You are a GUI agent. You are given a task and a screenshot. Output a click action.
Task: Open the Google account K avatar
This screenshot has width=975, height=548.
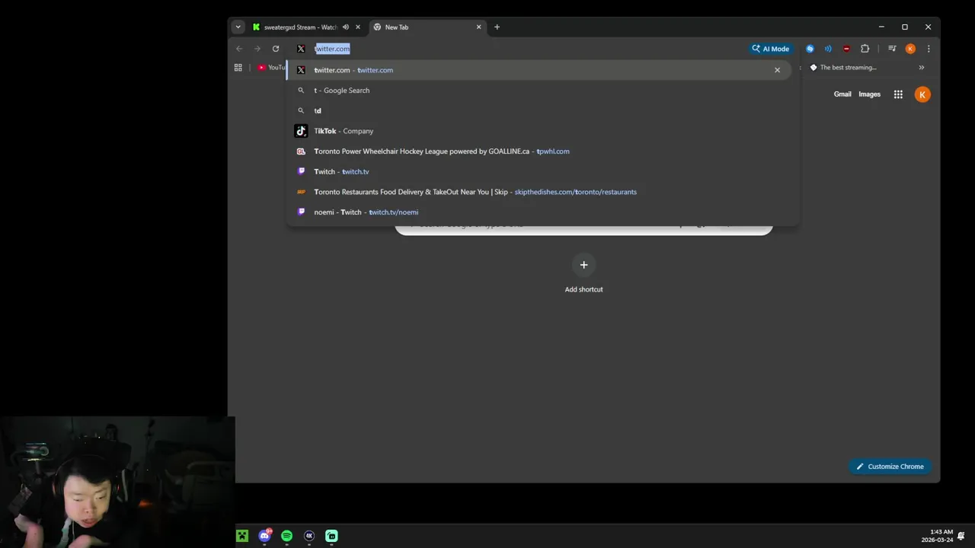click(922, 94)
